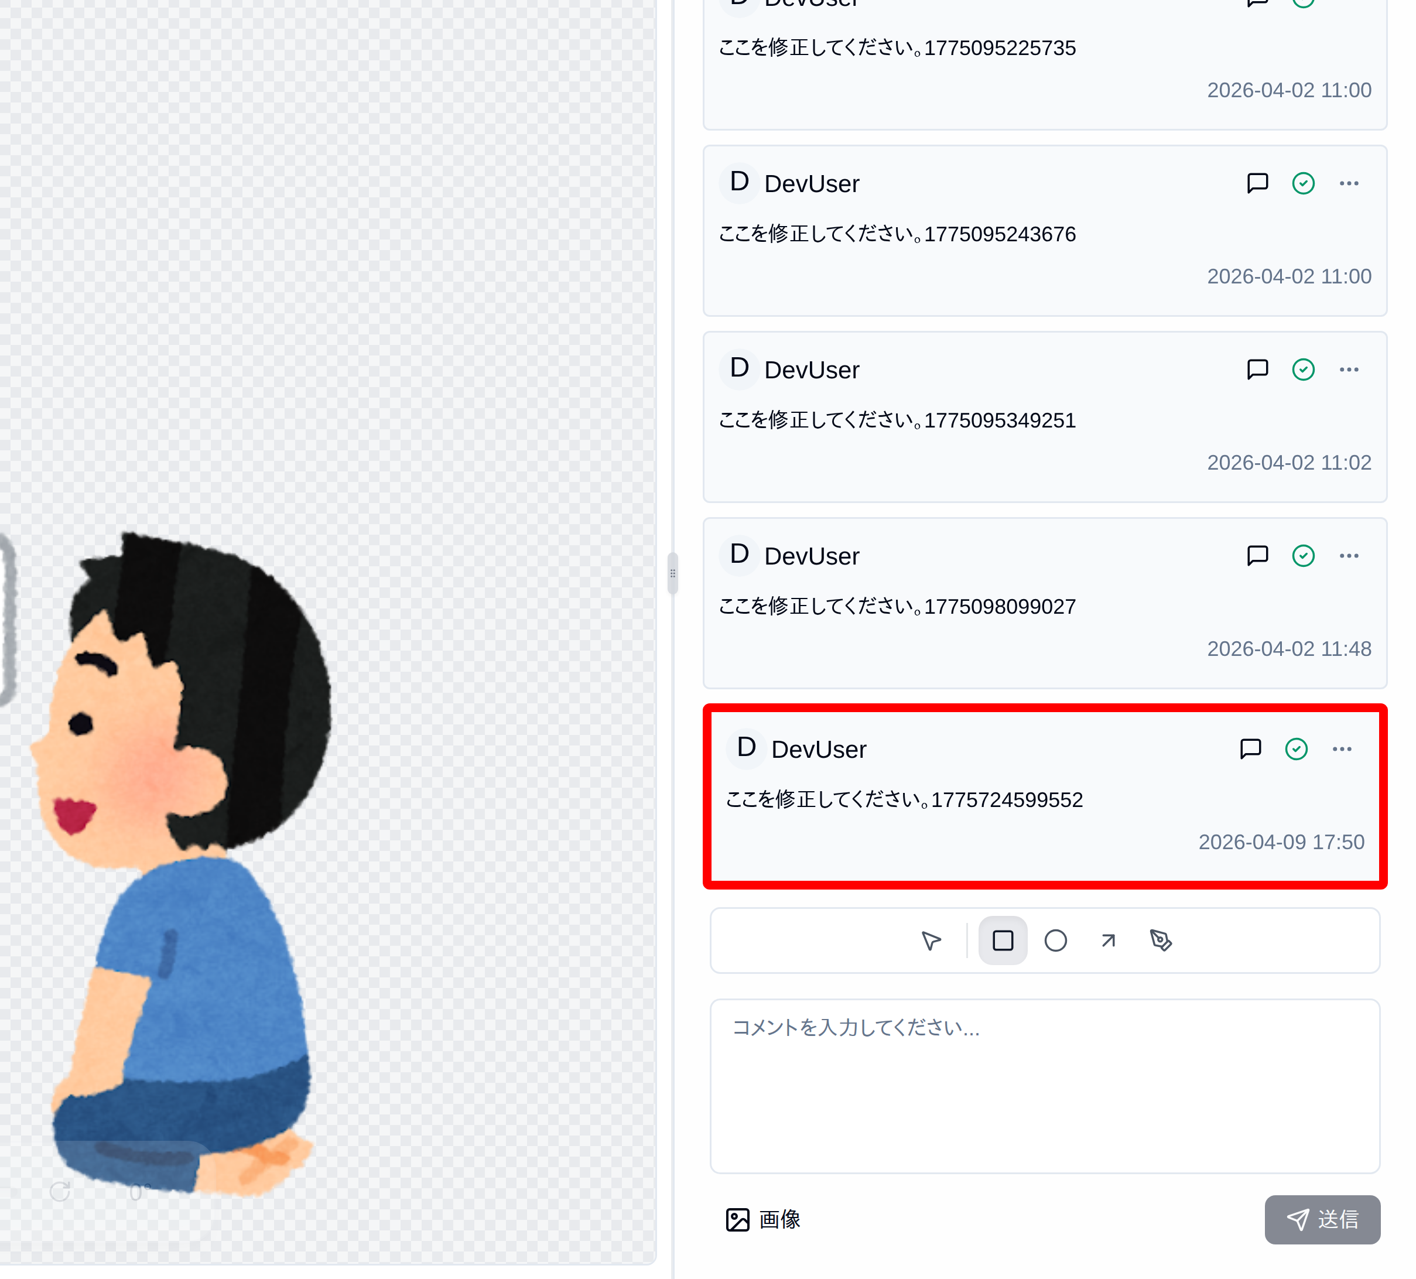The image size is (1416, 1279).
Task: Open the ellipsis menu on comment 1775724599552
Action: point(1342,748)
